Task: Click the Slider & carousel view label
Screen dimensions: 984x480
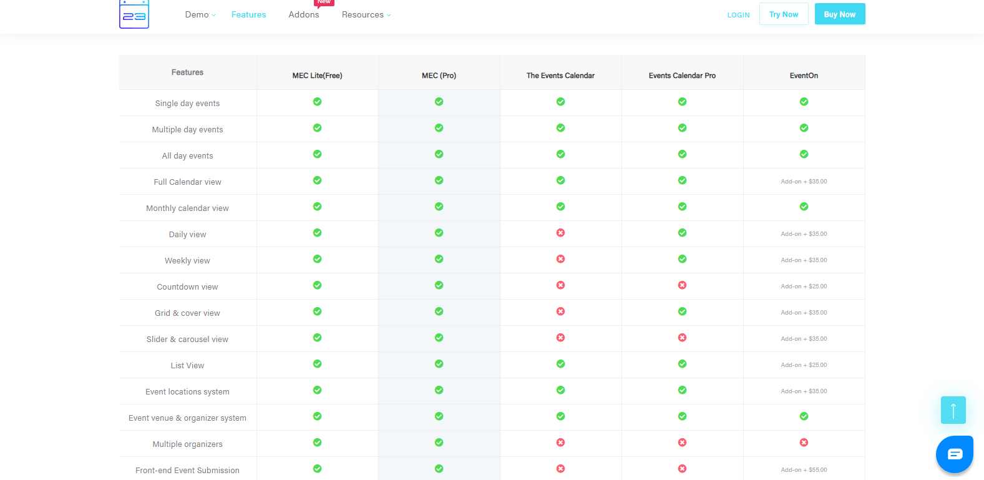Action: point(187,340)
